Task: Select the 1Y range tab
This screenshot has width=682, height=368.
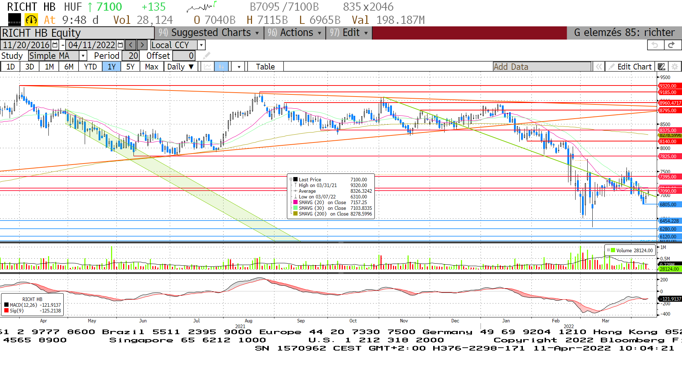Action: 111,67
